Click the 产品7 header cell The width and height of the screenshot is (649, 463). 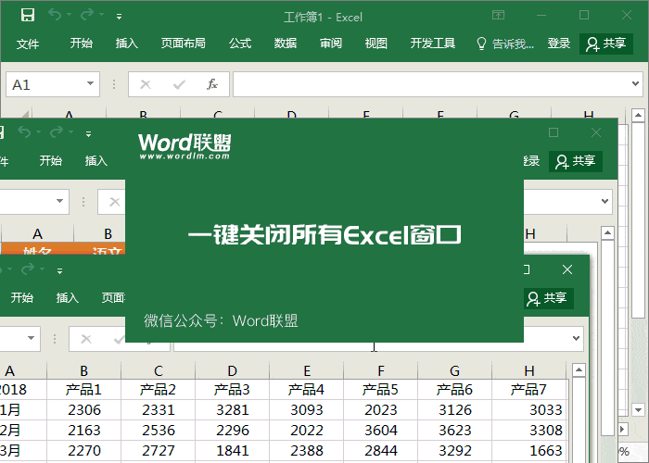click(x=529, y=390)
